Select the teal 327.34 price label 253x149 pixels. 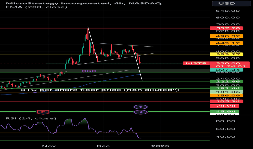227,70
